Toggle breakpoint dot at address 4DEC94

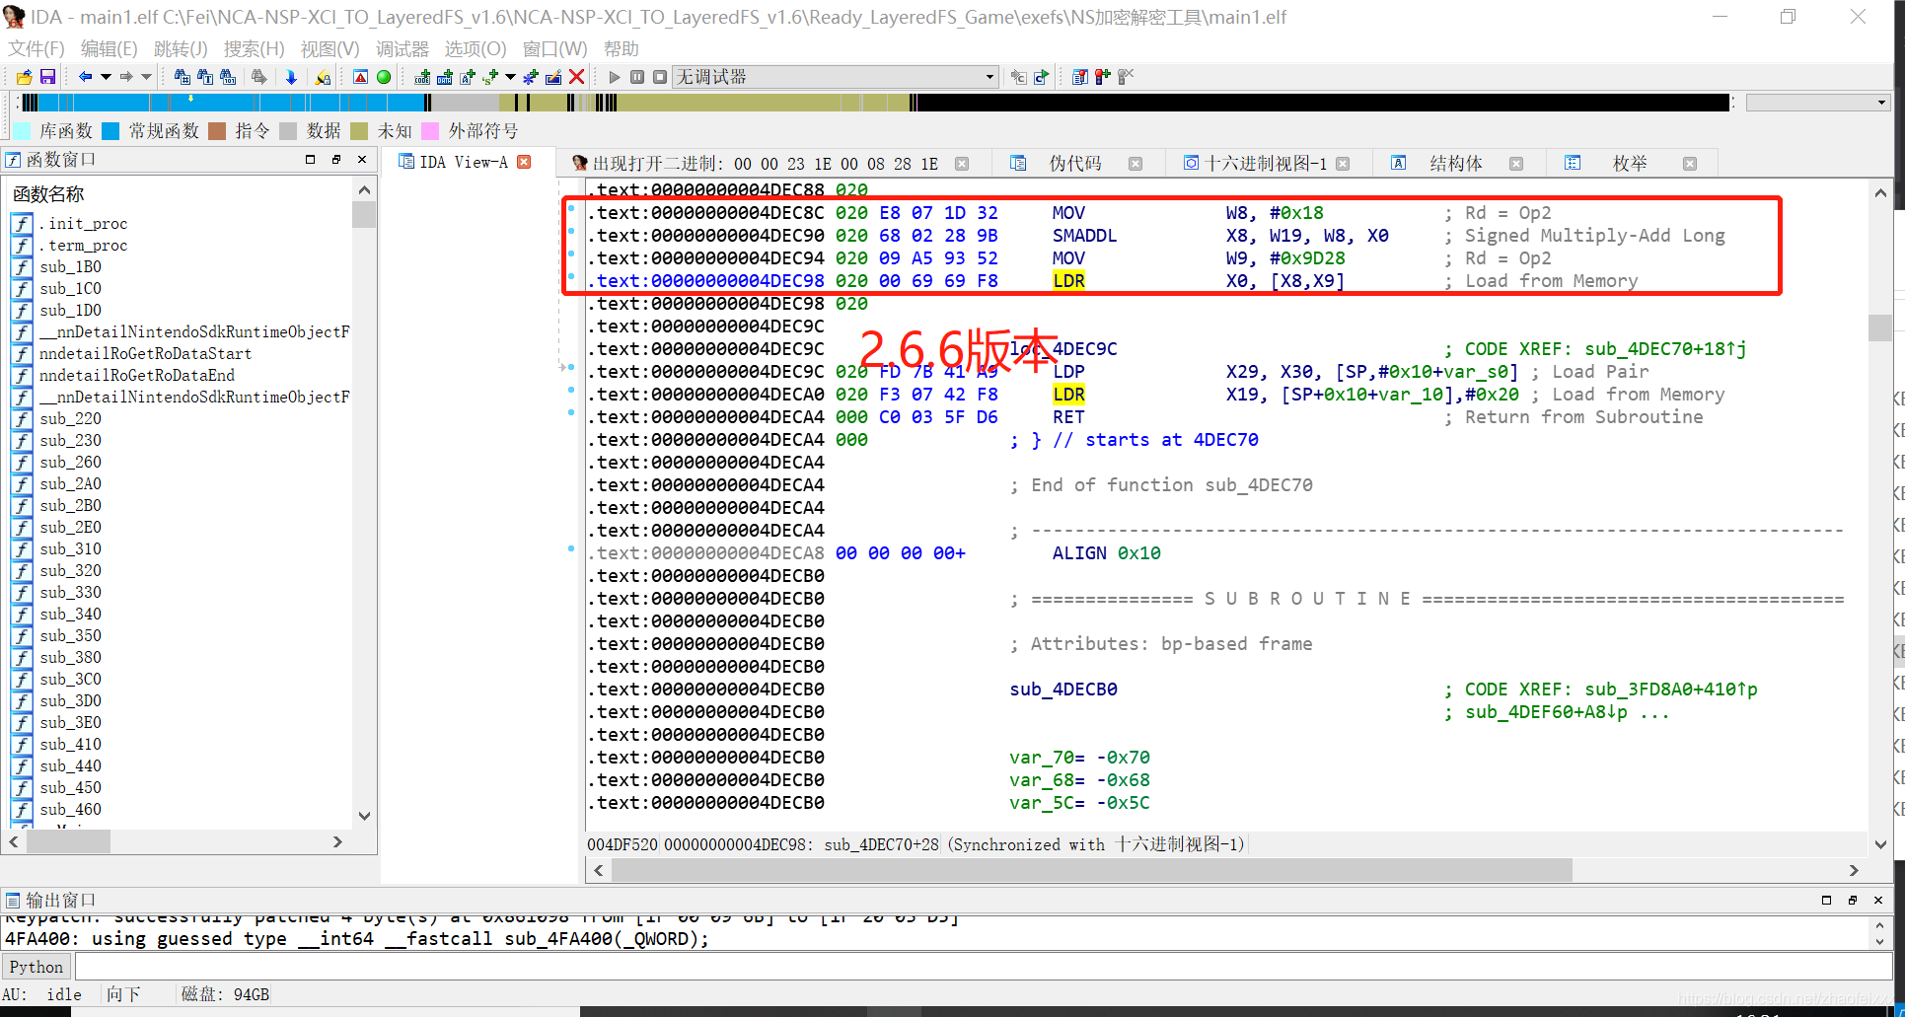571,254
